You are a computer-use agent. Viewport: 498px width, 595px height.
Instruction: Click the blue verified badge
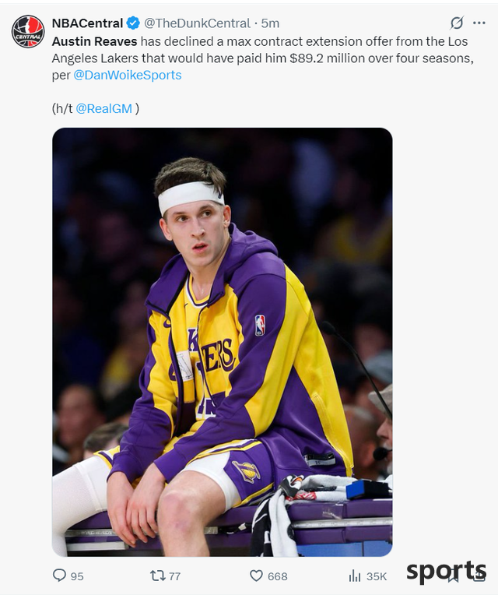132,23
